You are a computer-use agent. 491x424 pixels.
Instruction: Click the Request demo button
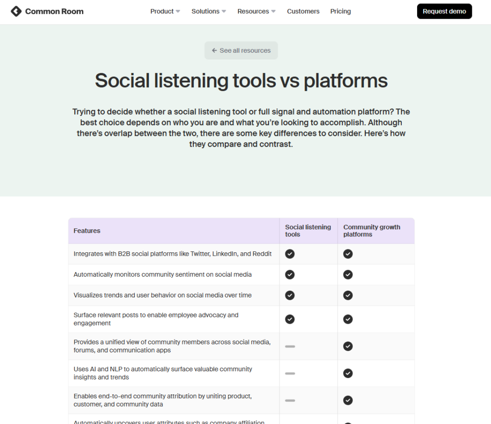click(444, 11)
